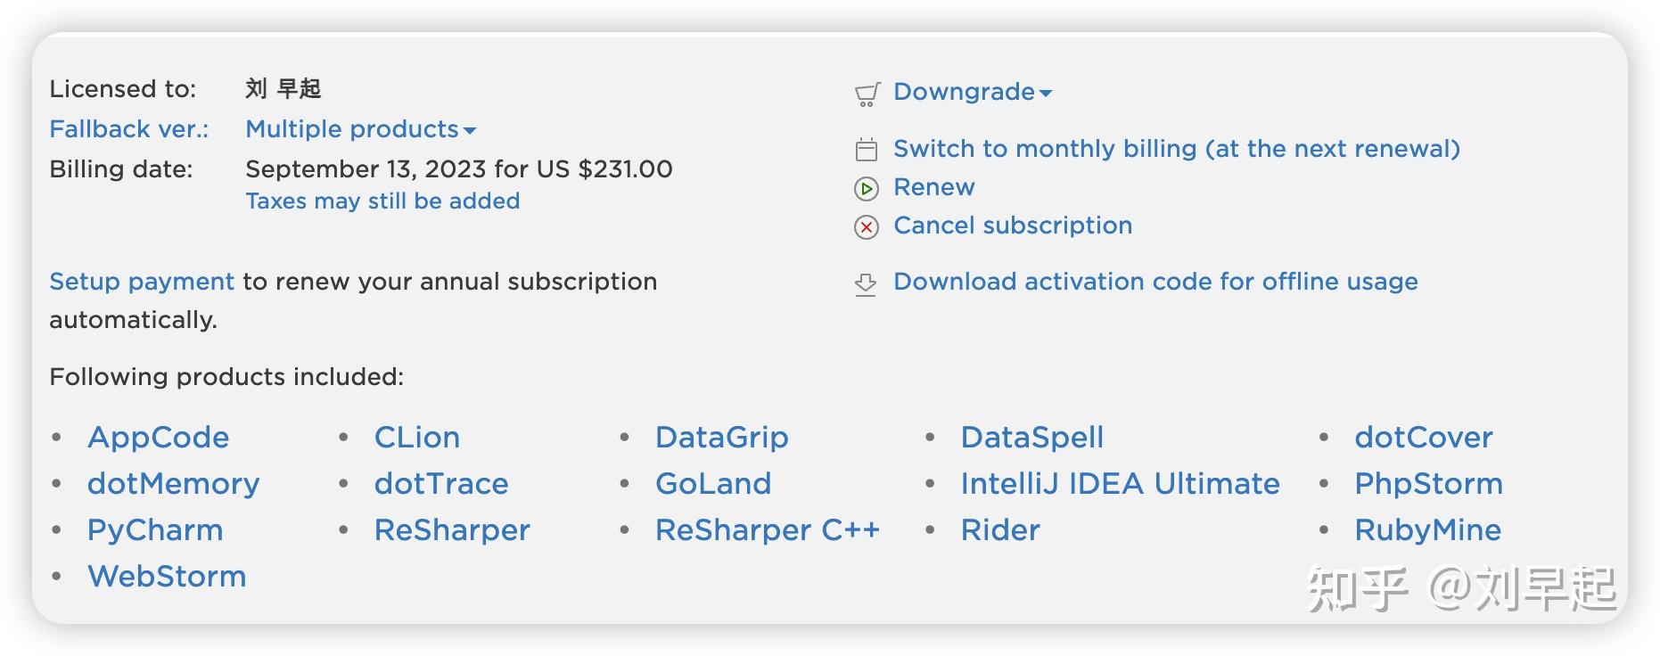
Task: Click the DataSpell product link
Action: pyautogui.click(x=1032, y=438)
